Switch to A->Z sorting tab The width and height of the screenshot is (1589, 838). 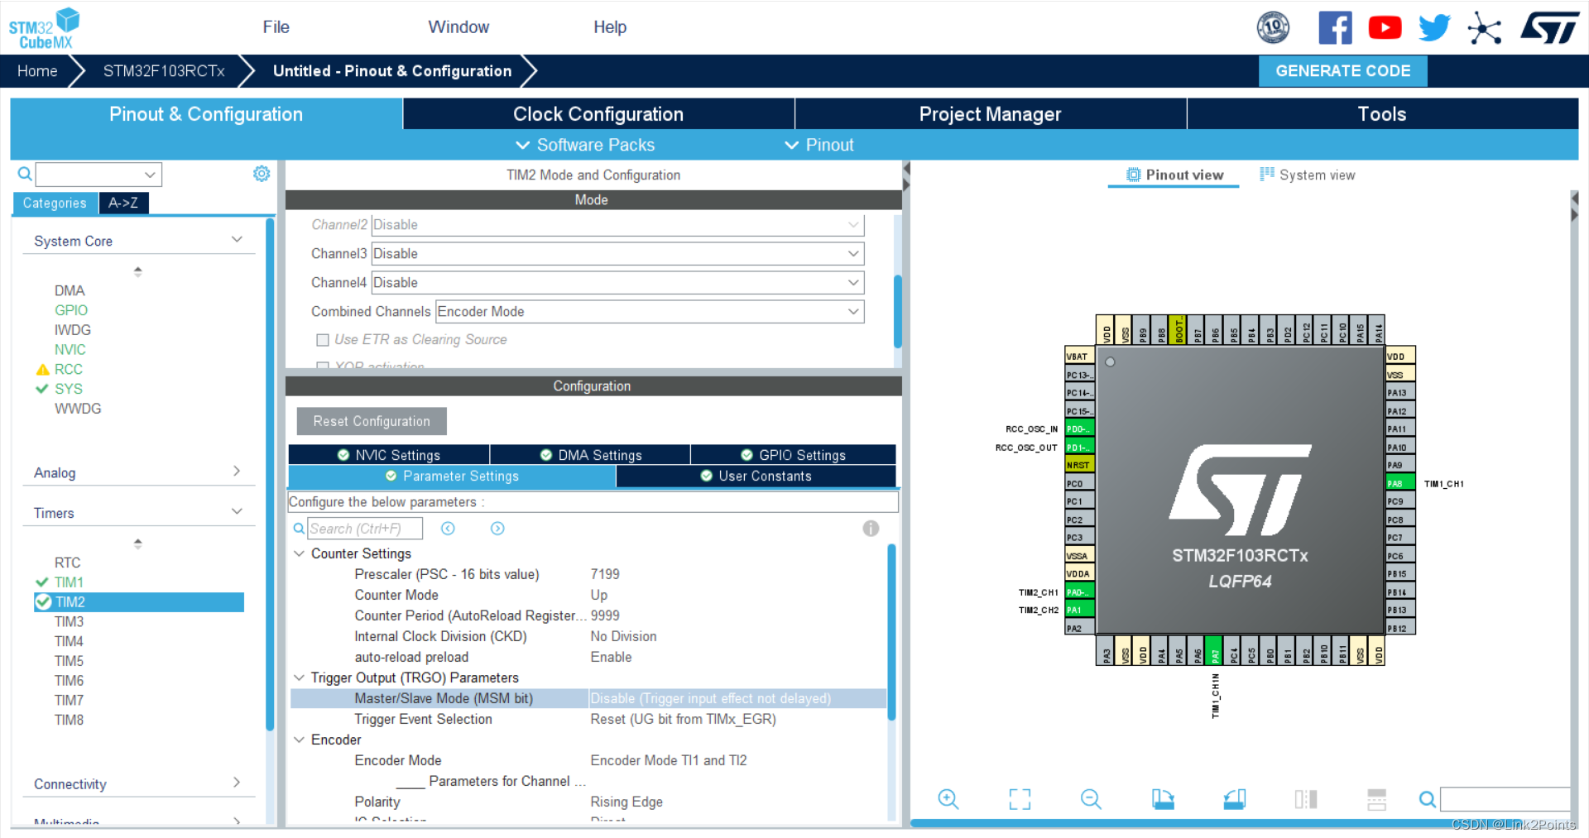pos(123,203)
